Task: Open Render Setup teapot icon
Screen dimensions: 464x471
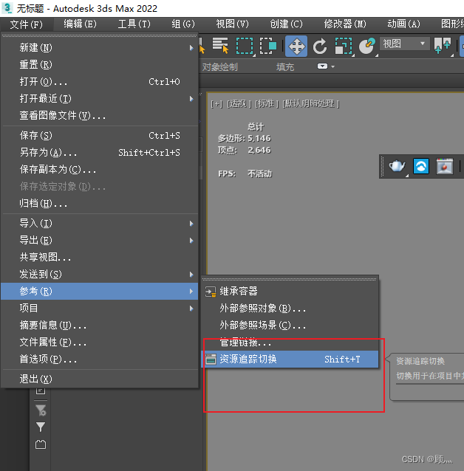Action: point(397,166)
